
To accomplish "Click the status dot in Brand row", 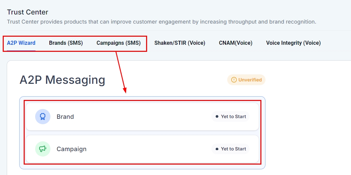I will pos(217,116).
